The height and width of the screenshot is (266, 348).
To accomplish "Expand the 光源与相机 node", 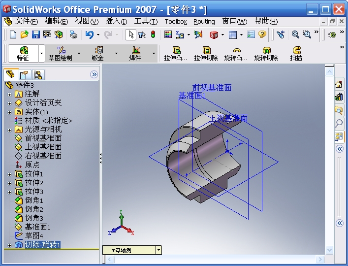I will [9, 130].
